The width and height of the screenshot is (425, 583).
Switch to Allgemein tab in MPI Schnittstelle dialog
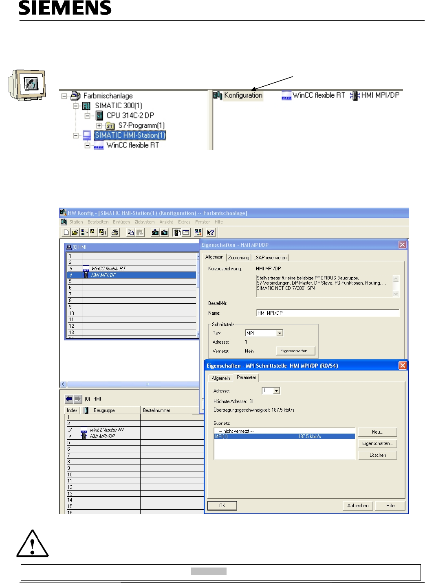tap(221, 378)
